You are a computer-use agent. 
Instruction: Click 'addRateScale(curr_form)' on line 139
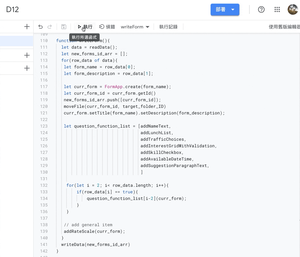click(93, 231)
